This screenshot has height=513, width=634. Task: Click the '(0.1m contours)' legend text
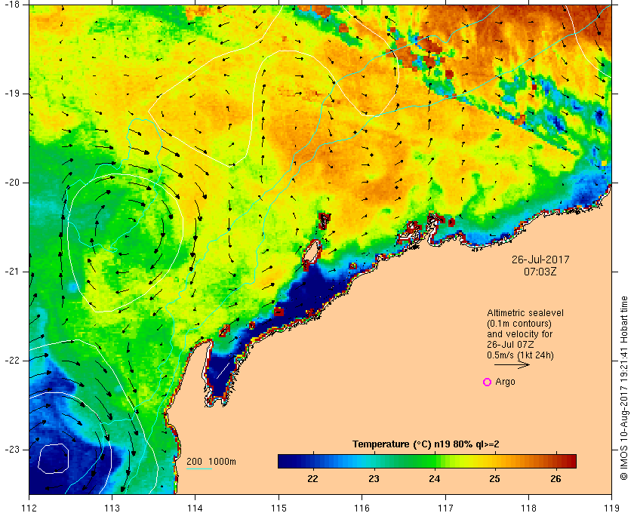point(519,324)
